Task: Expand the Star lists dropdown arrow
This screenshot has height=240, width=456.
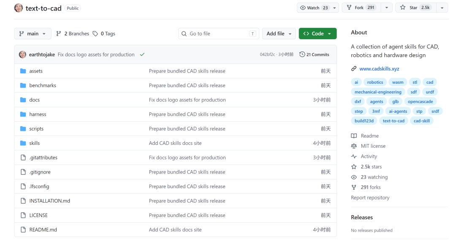Action: [x=442, y=8]
